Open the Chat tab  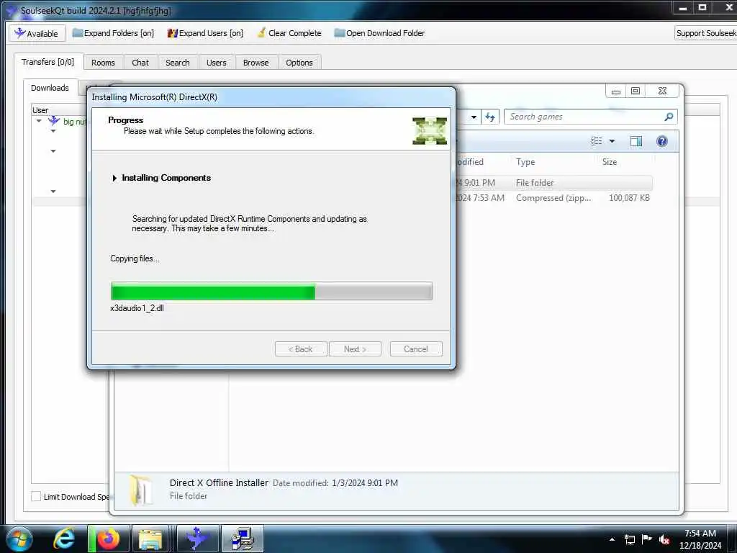(140, 63)
